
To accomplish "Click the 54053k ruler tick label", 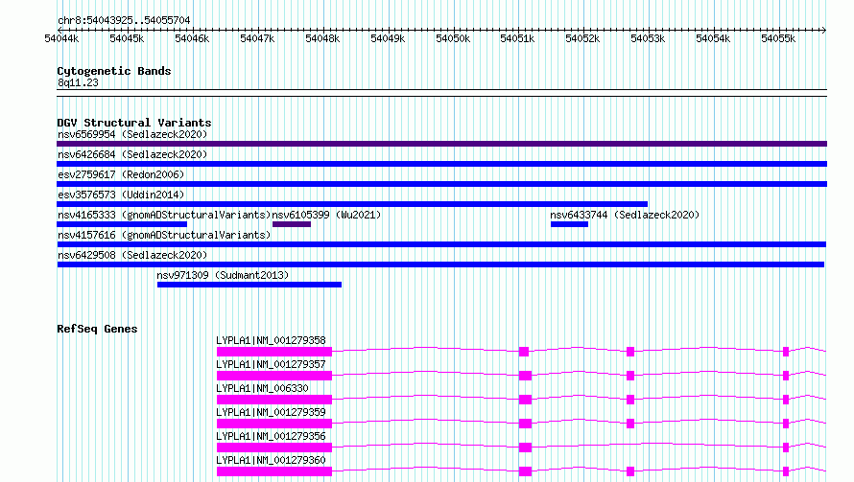I will click(x=648, y=38).
